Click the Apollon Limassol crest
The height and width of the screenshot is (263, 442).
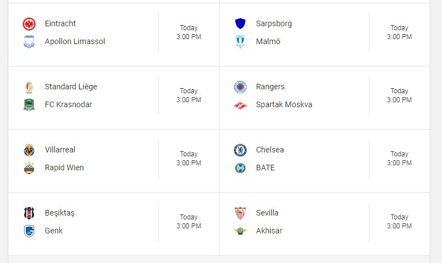click(x=29, y=41)
